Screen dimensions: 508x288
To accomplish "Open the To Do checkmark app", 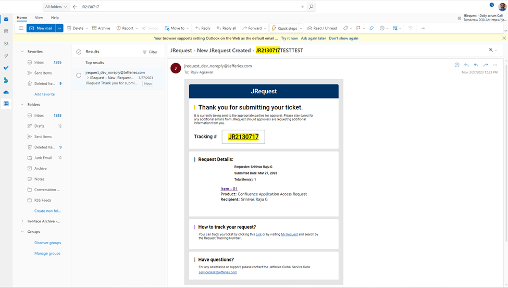I will coord(6,68).
